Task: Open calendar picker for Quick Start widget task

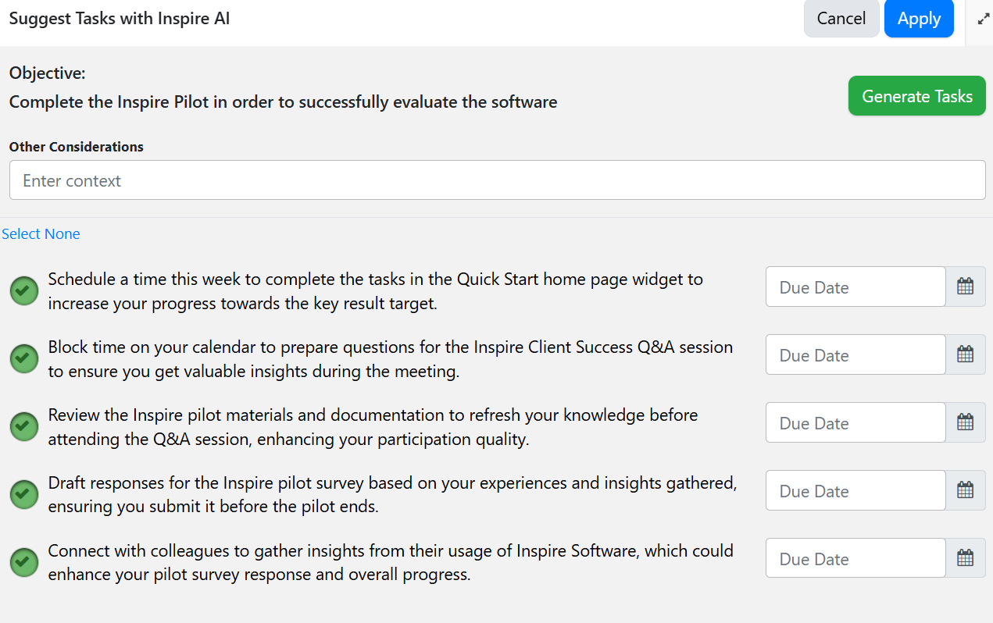Action: click(966, 287)
